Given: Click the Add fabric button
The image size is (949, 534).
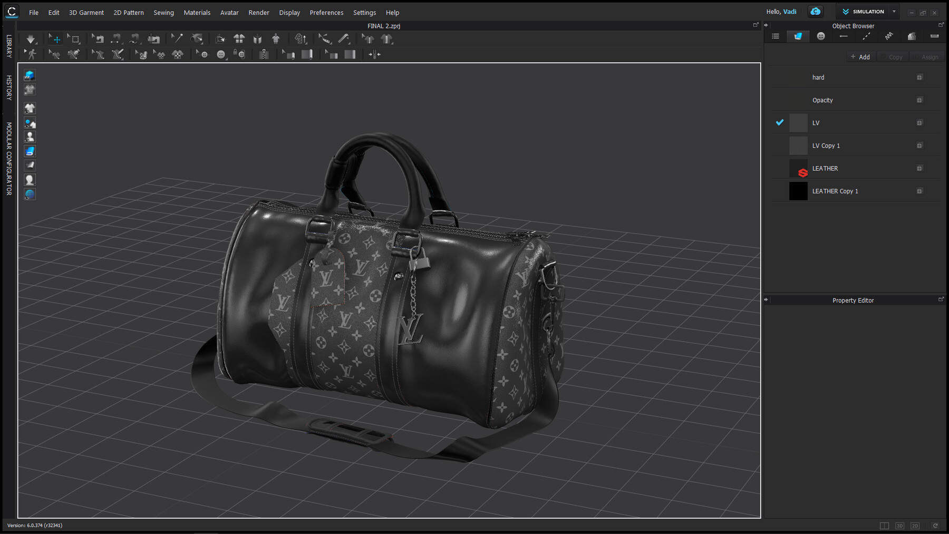Looking at the screenshot, I should pos(860,57).
